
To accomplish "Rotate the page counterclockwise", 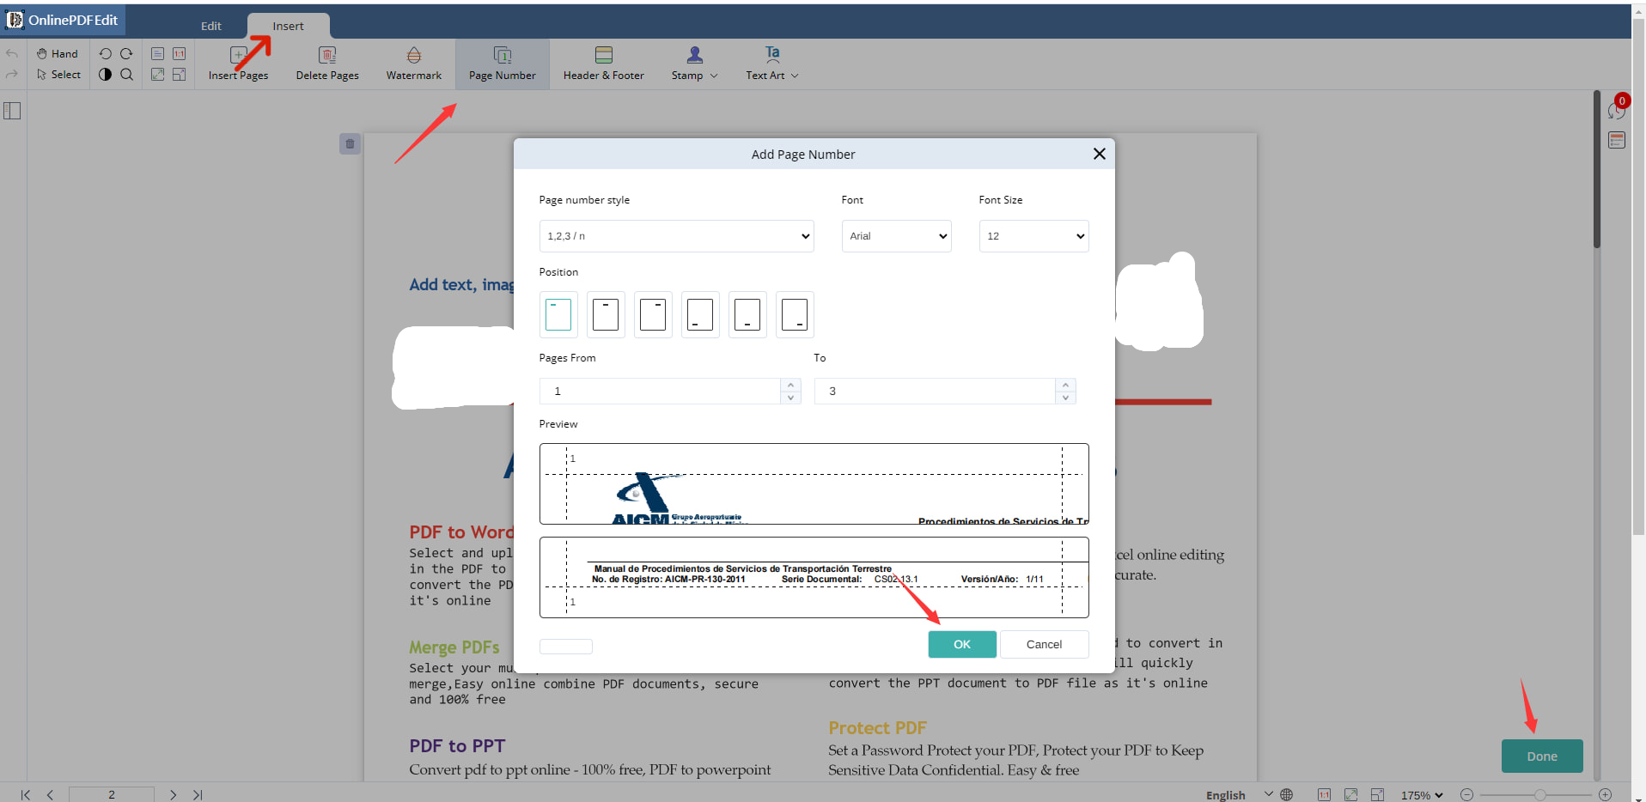I will 106,53.
